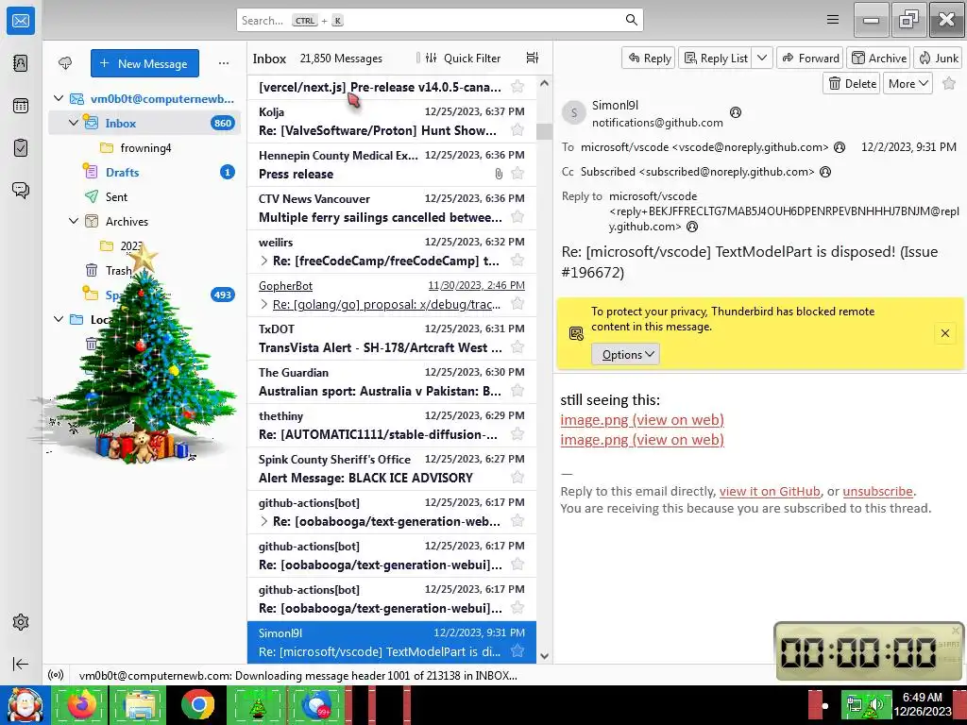The height and width of the screenshot is (725, 967).
Task: Star the Kolja ValveSoftware/Proton message
Action: click(517, 130)
